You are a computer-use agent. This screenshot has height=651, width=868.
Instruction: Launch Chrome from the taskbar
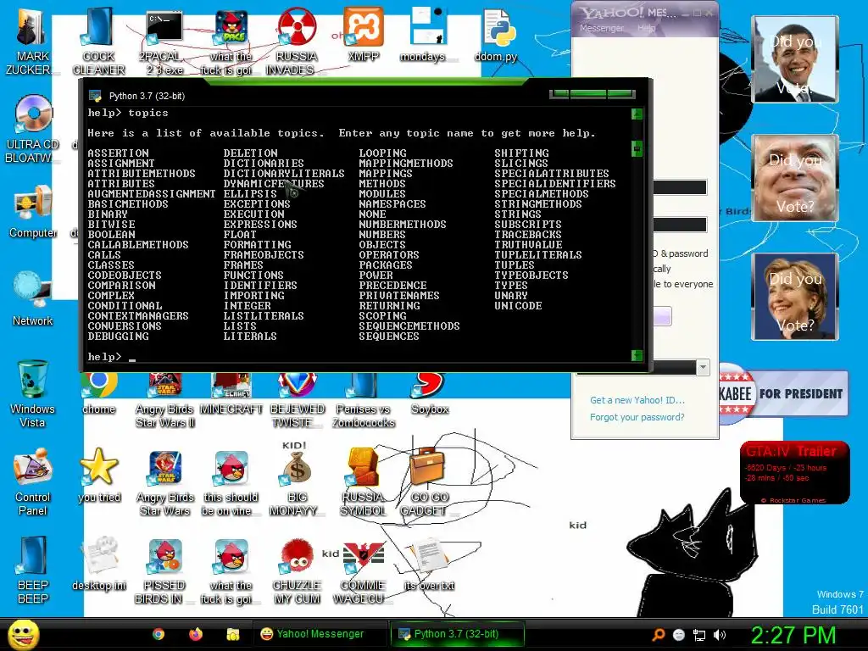tap(159, 634)
